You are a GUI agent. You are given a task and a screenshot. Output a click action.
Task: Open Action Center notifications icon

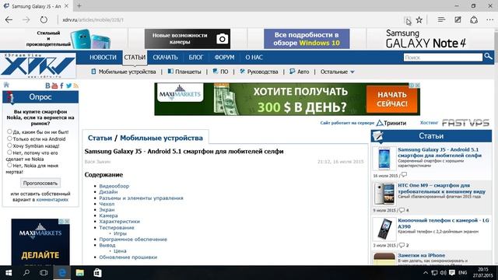[451, 273]
